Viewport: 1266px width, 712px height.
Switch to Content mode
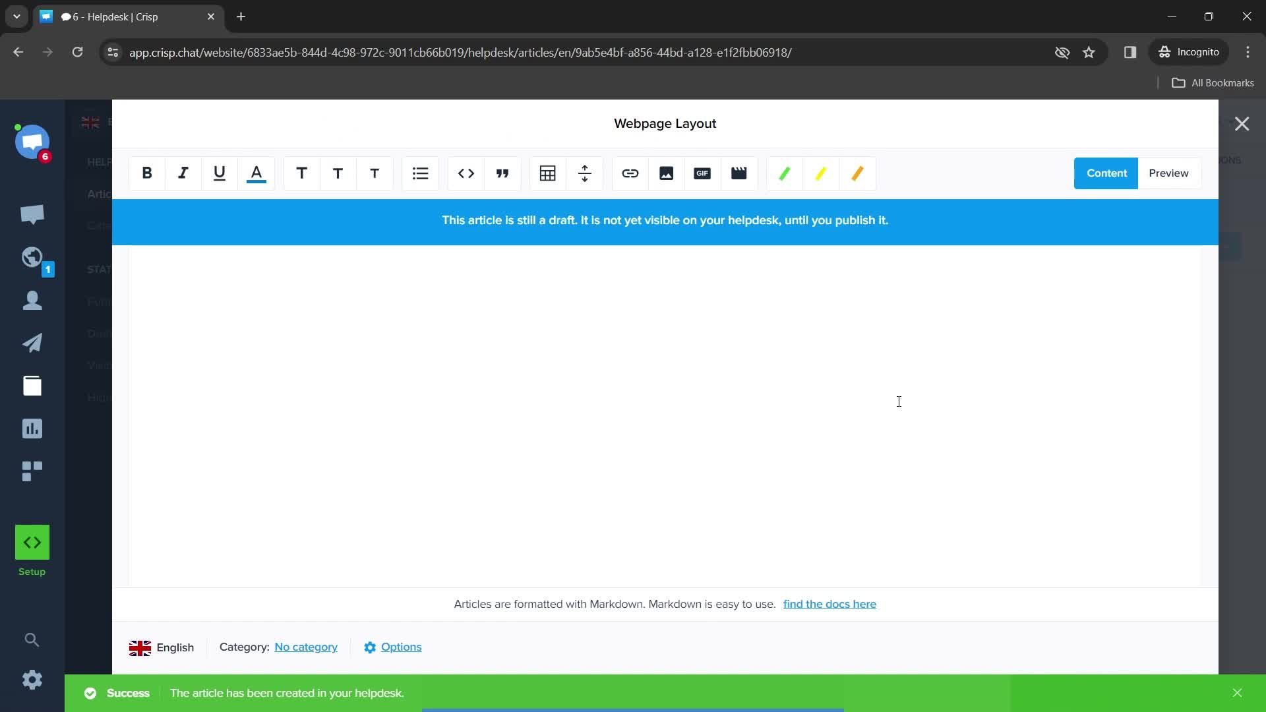[1107, 173]
